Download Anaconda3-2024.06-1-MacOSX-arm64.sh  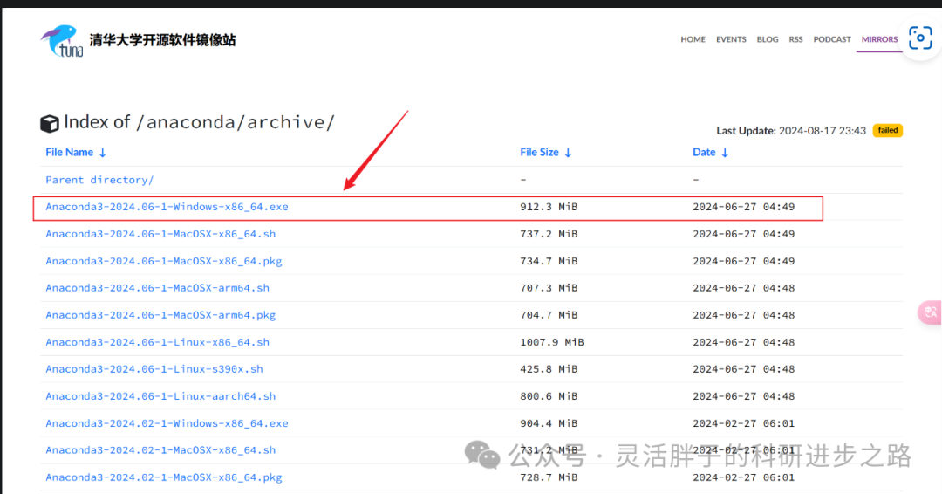pyautogui.click(x=157, y=288)
